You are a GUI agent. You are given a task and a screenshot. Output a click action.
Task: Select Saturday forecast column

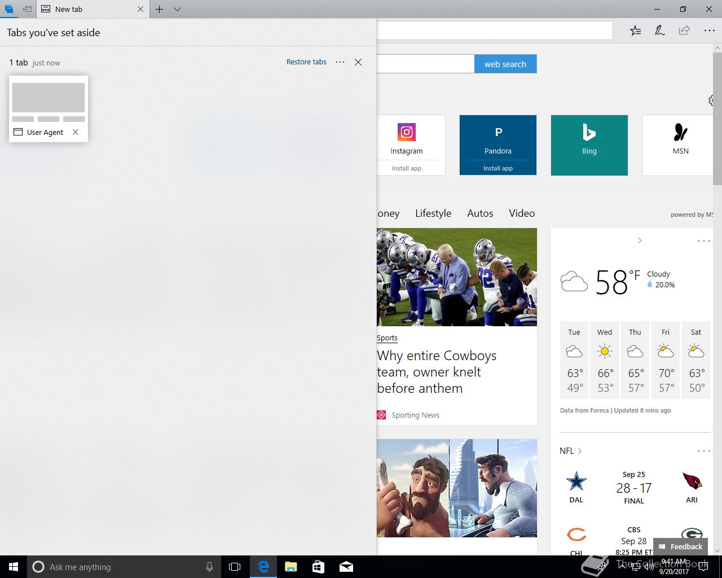click(696, 360)
